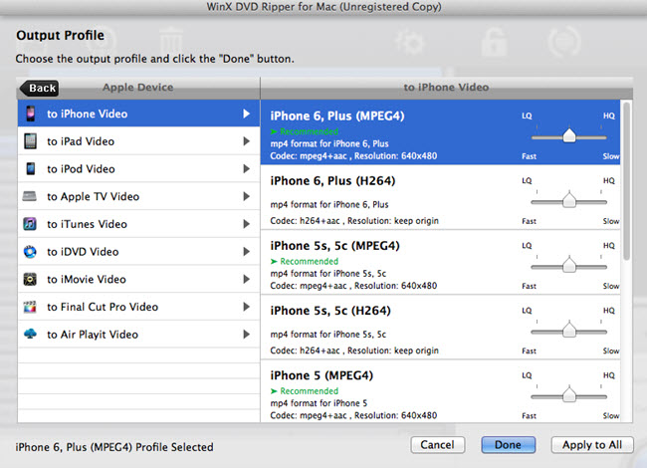Adjust quality slider for iPhone 5s, 5c (MPEG4)

(x=569, y=266)
